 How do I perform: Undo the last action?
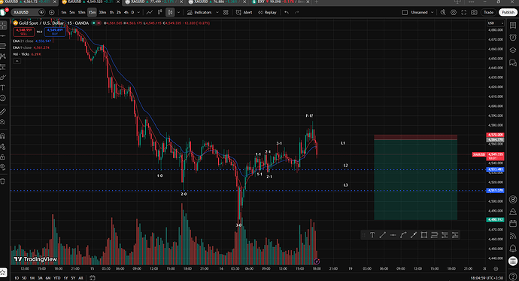(x=287, y=12)
